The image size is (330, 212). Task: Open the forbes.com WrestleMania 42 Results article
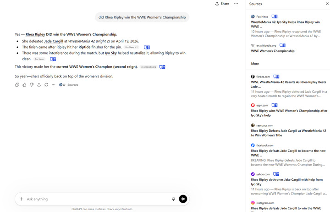pyautogui.click(x=289, y=84)
